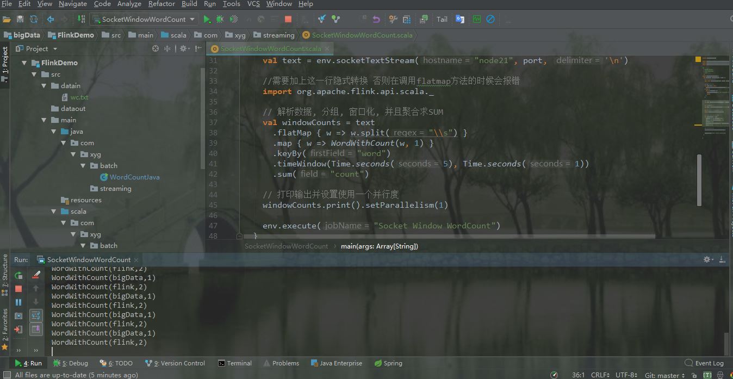Toggle scroll to end in console
The width and height of the screenshot is (733, 379).
coord(36,329)
